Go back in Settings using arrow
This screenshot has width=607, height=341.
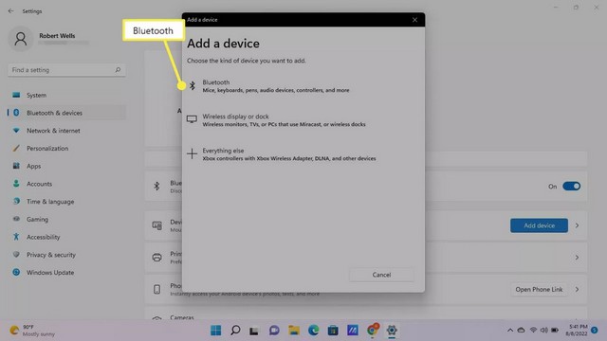(x=10, y=11)
